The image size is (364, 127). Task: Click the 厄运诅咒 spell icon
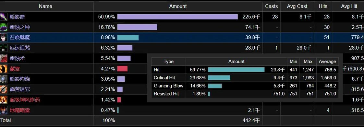[4, 48]
